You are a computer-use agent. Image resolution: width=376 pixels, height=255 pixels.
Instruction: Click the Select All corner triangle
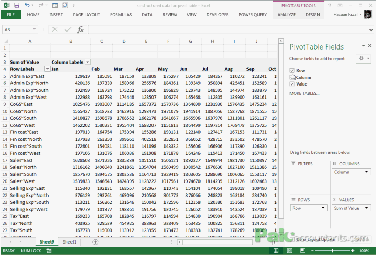click(6, 41)
